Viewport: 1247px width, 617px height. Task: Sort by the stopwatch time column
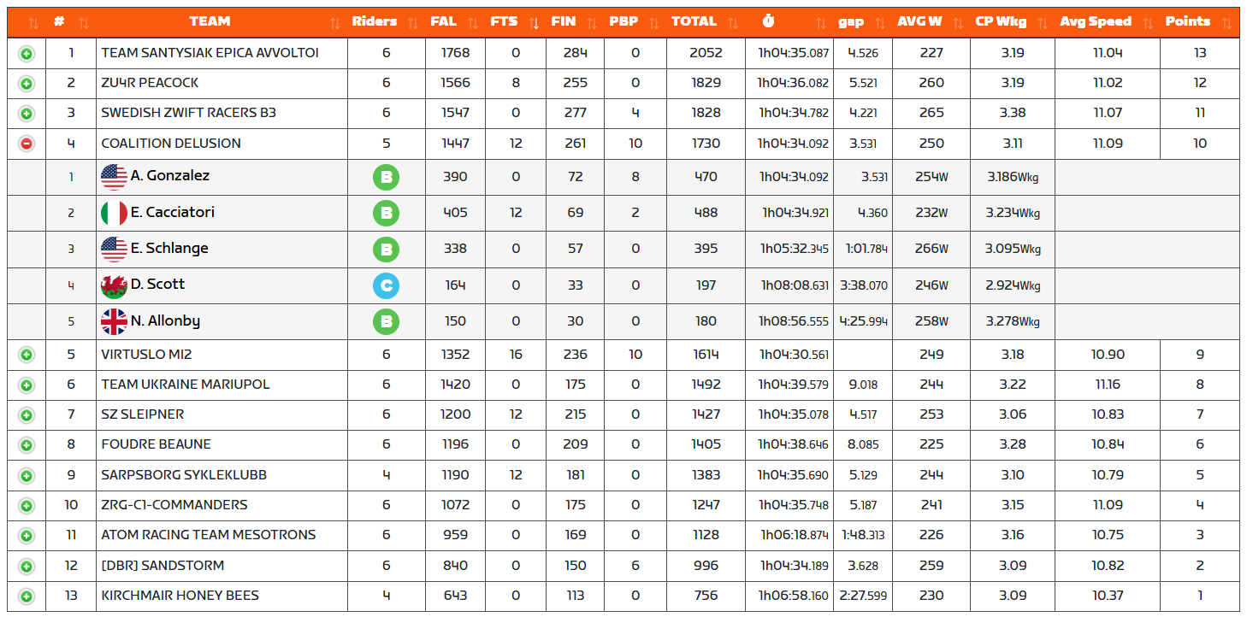(767, 22)
